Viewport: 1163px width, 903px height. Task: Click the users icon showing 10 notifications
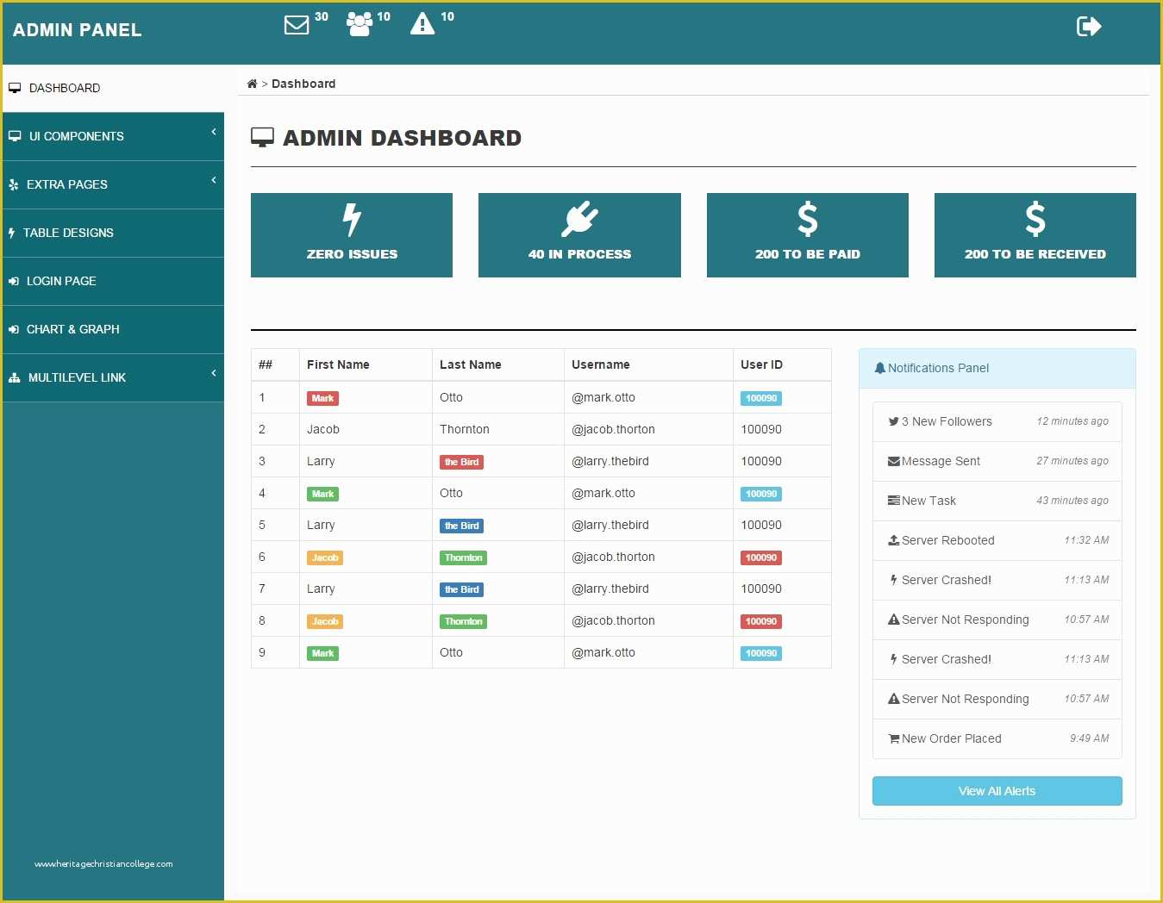[360, 23]
